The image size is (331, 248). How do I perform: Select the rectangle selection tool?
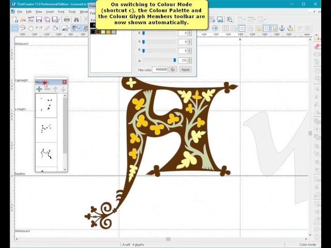(x=15, y=28)
